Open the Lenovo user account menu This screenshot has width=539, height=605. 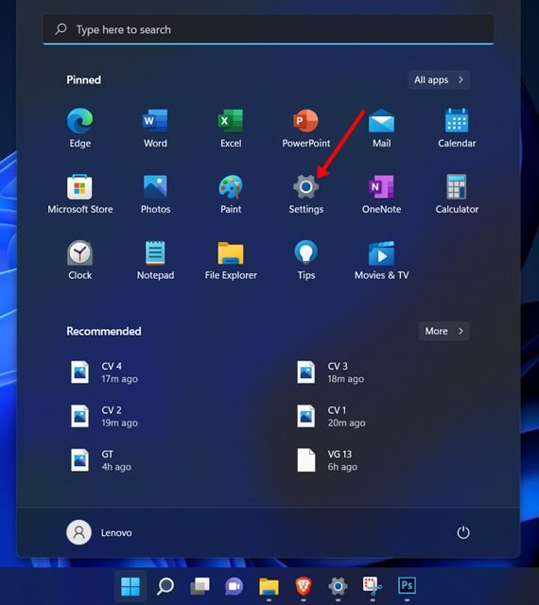[99, 532]
